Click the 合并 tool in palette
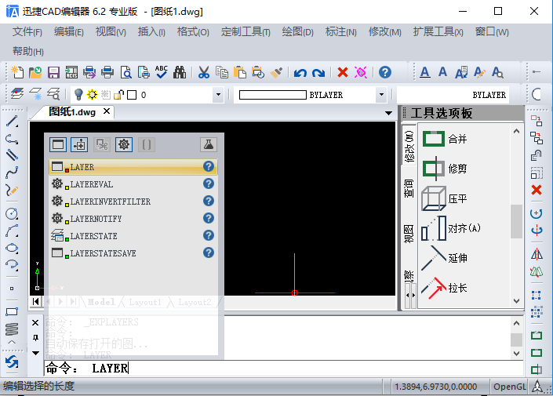This screenshot has width=553, height=396. pyautogui.click(x=445, y=139)
